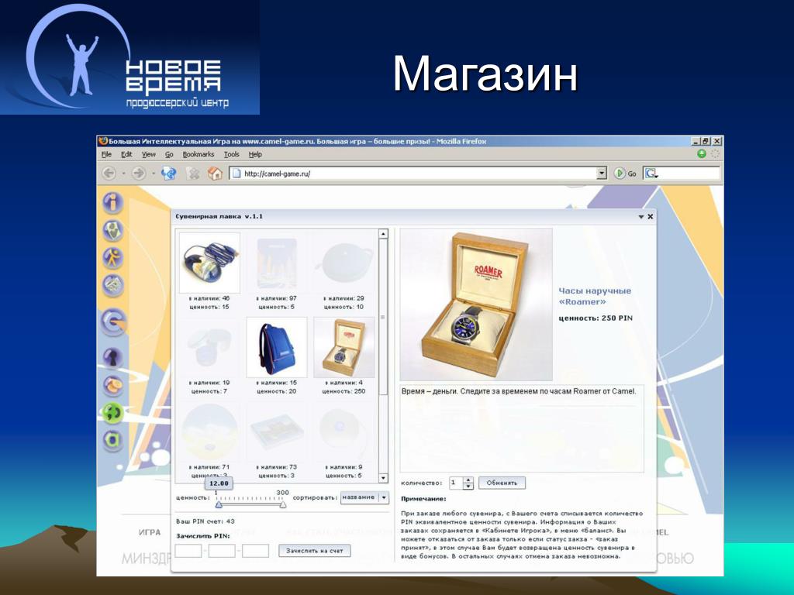Open the Edit menu
Viewport: 794px width, 595px height.
click(126, 154)
